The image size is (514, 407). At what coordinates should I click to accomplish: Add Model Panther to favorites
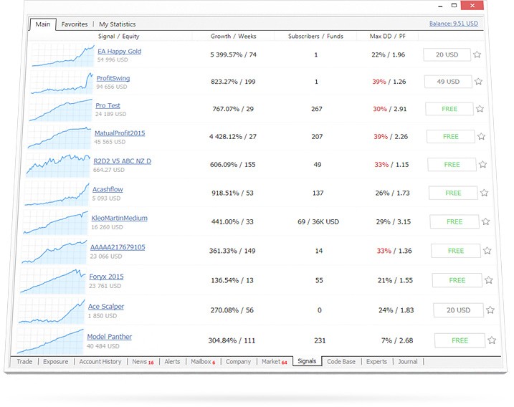tap(492, 340)
